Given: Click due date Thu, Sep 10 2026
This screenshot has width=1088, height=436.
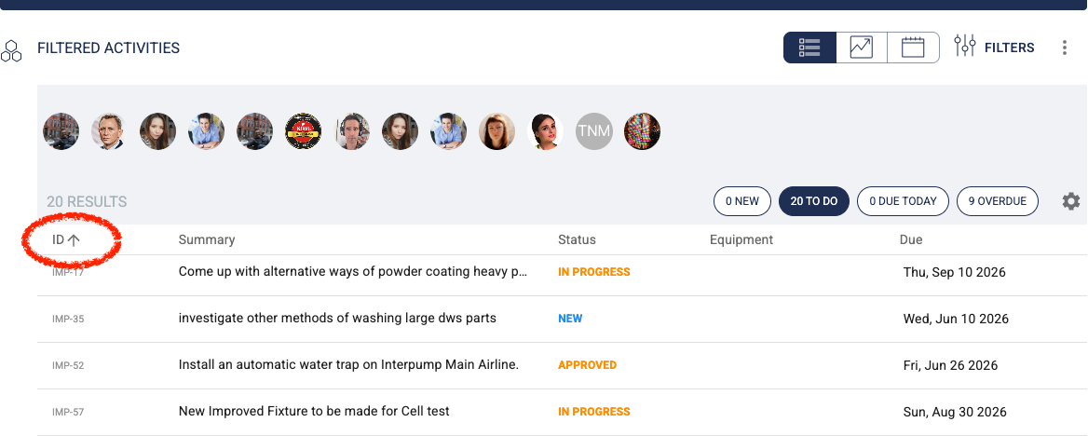Looking at the screenshot, I should [954, 272].
